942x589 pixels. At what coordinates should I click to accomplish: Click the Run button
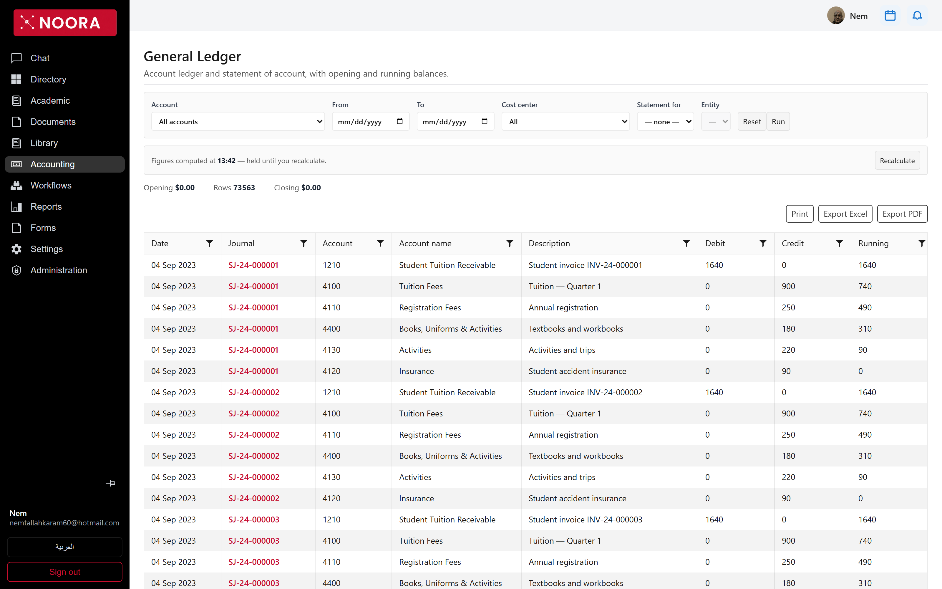(778, 122)
